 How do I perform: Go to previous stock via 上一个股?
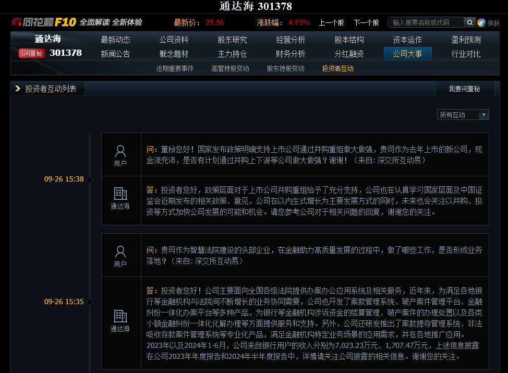(x=331, y=22)
